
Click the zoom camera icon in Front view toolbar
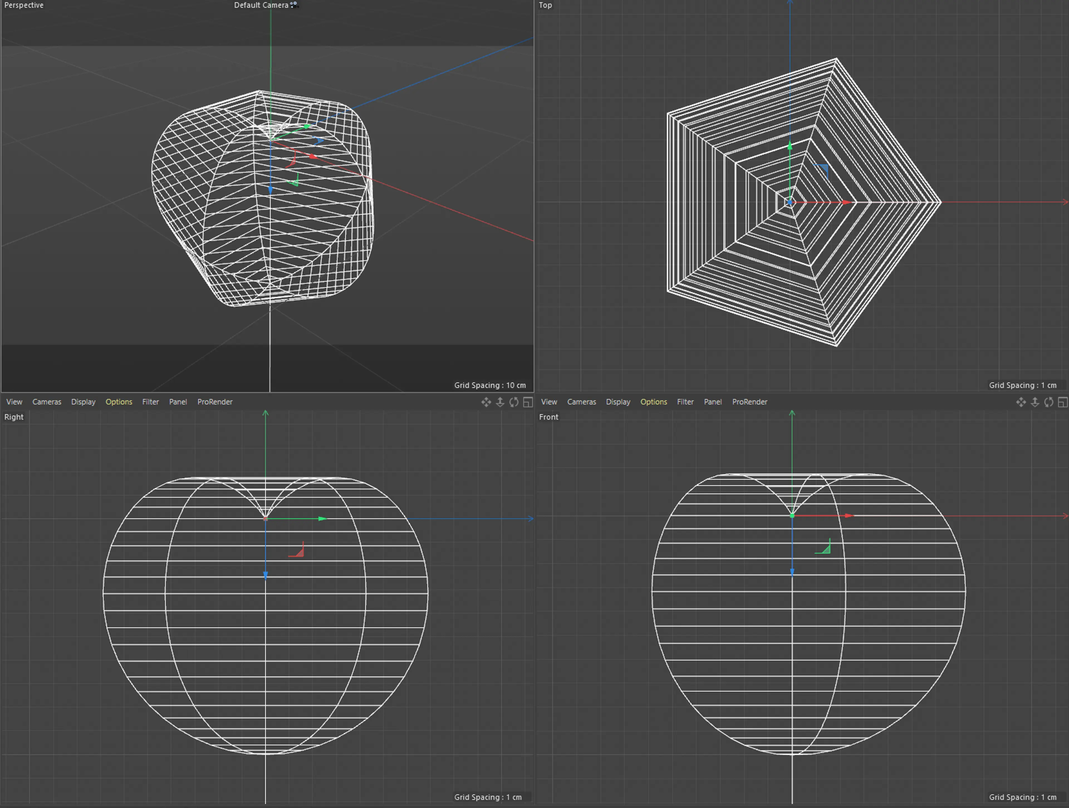point(1035,402)
